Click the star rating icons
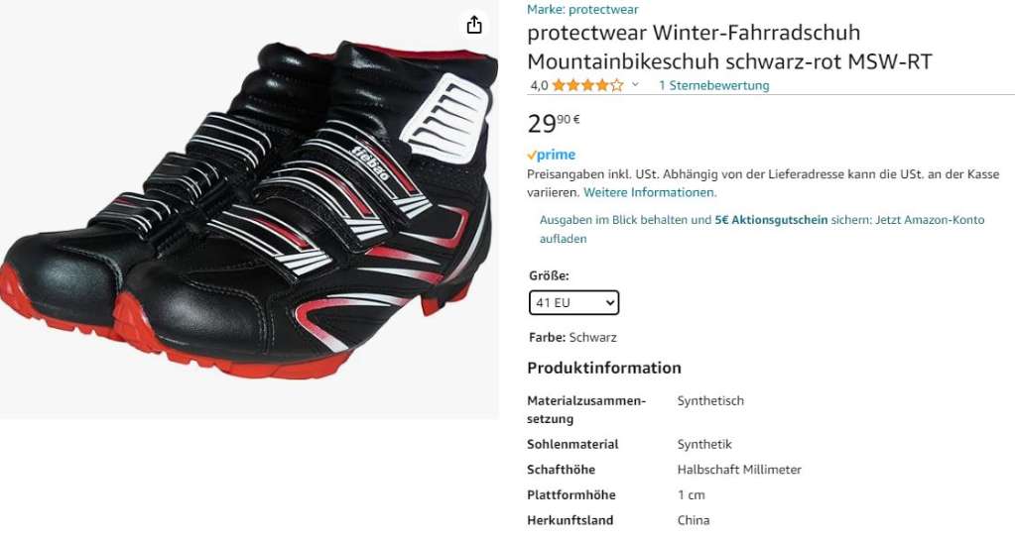 587,85
